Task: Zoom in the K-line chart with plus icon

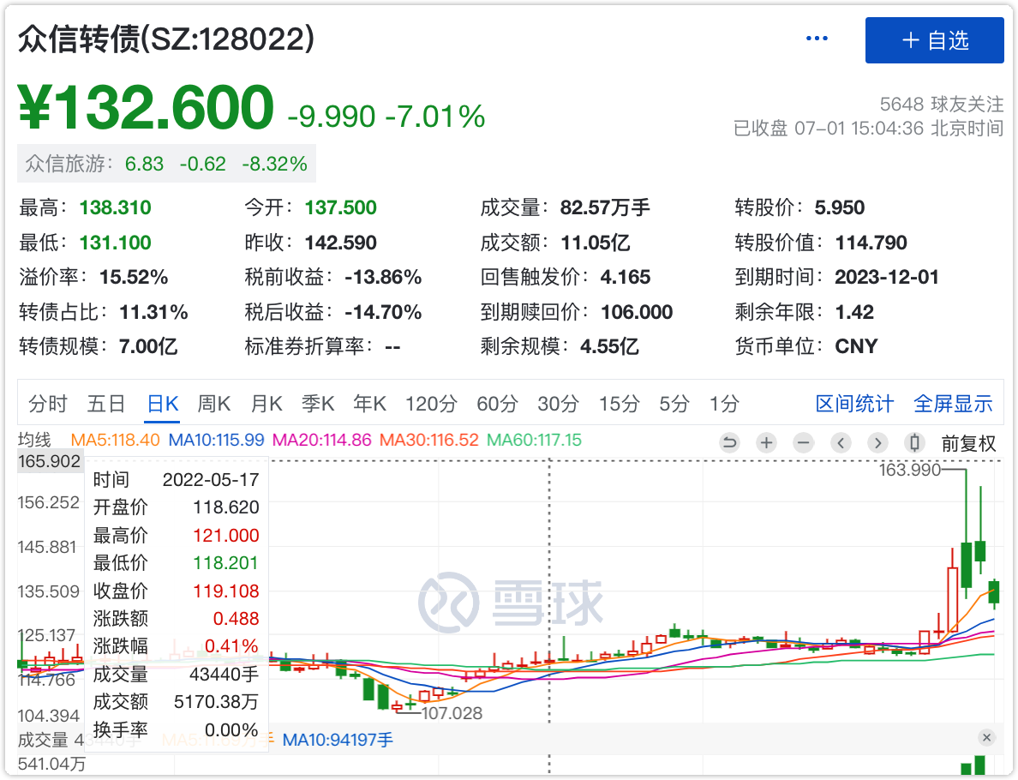Action: pos(766,443)
